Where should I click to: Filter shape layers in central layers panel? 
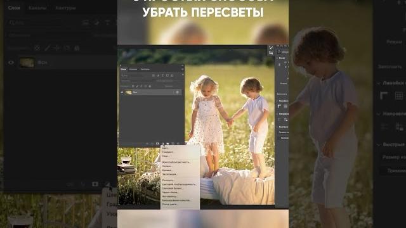(x=167, y=75)
